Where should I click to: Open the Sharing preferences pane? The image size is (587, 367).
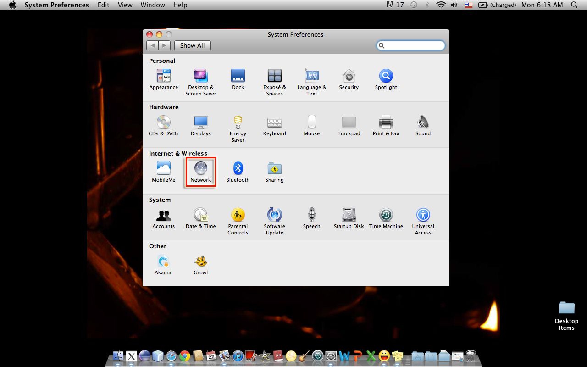(274, 169)
